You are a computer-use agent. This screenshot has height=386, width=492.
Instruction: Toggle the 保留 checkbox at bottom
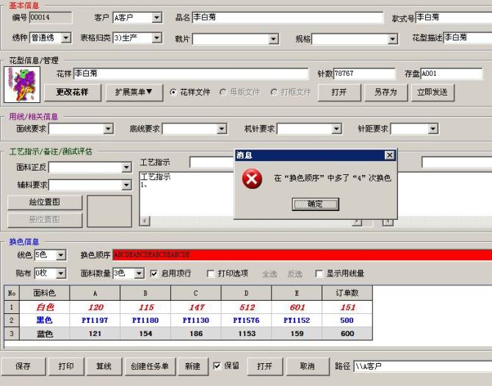[x=217, y=365]
